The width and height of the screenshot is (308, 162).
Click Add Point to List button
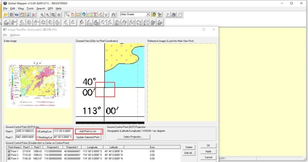88,131
